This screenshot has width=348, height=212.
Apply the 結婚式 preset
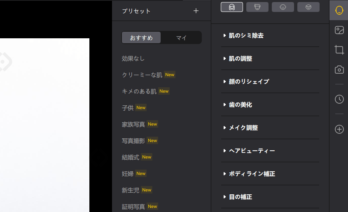pyautogui.click(x=131, y=157)
